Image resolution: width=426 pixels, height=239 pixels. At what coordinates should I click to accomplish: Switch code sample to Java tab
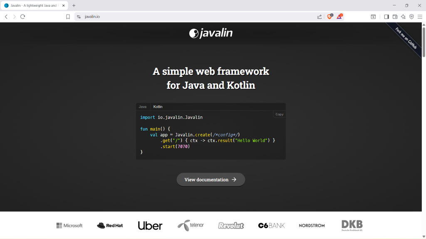click(x=143, y=107)
